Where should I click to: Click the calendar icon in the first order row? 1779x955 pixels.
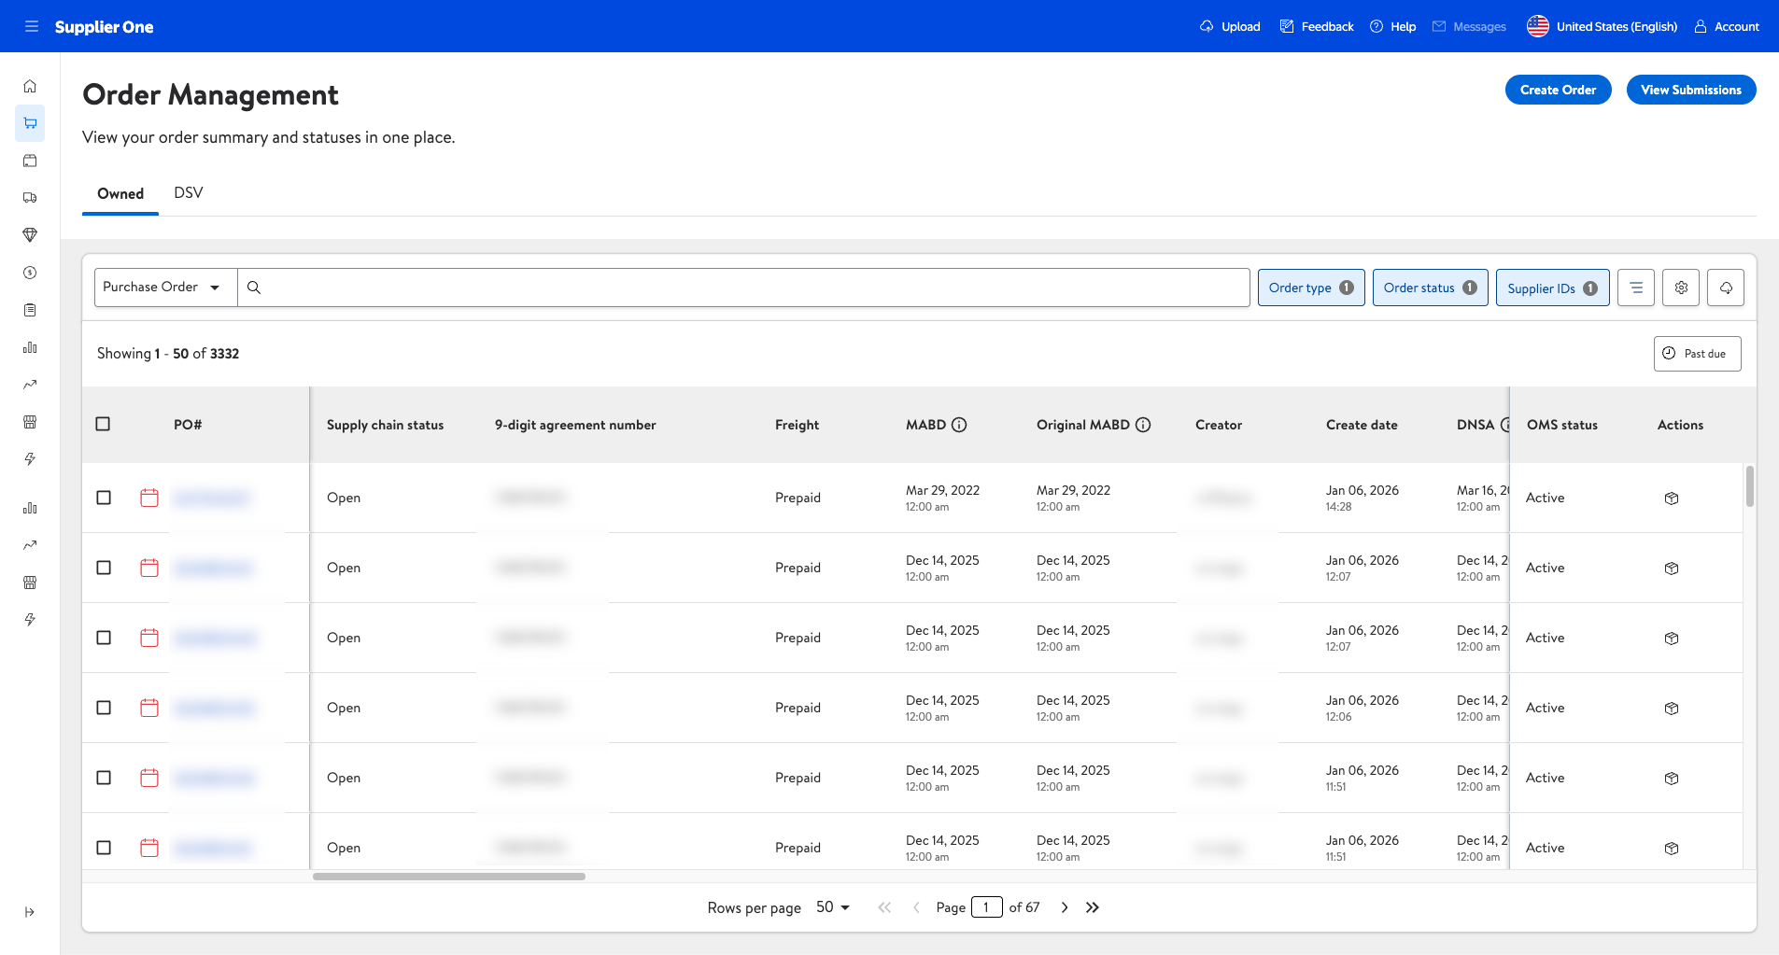pos(149,498)
